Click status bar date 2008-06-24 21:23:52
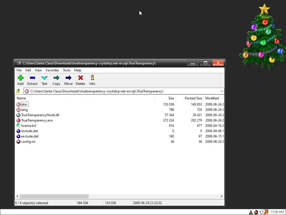286x215 pixels. click(147, 203)
